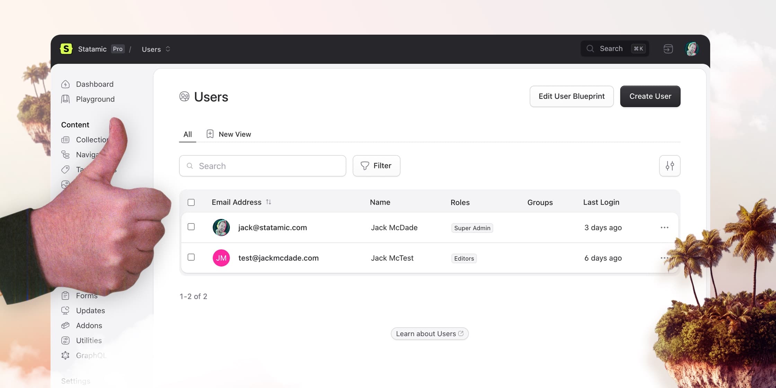This screenshot has height=388, width=776.
Task: Select the All tab
Action: point(187,134)
